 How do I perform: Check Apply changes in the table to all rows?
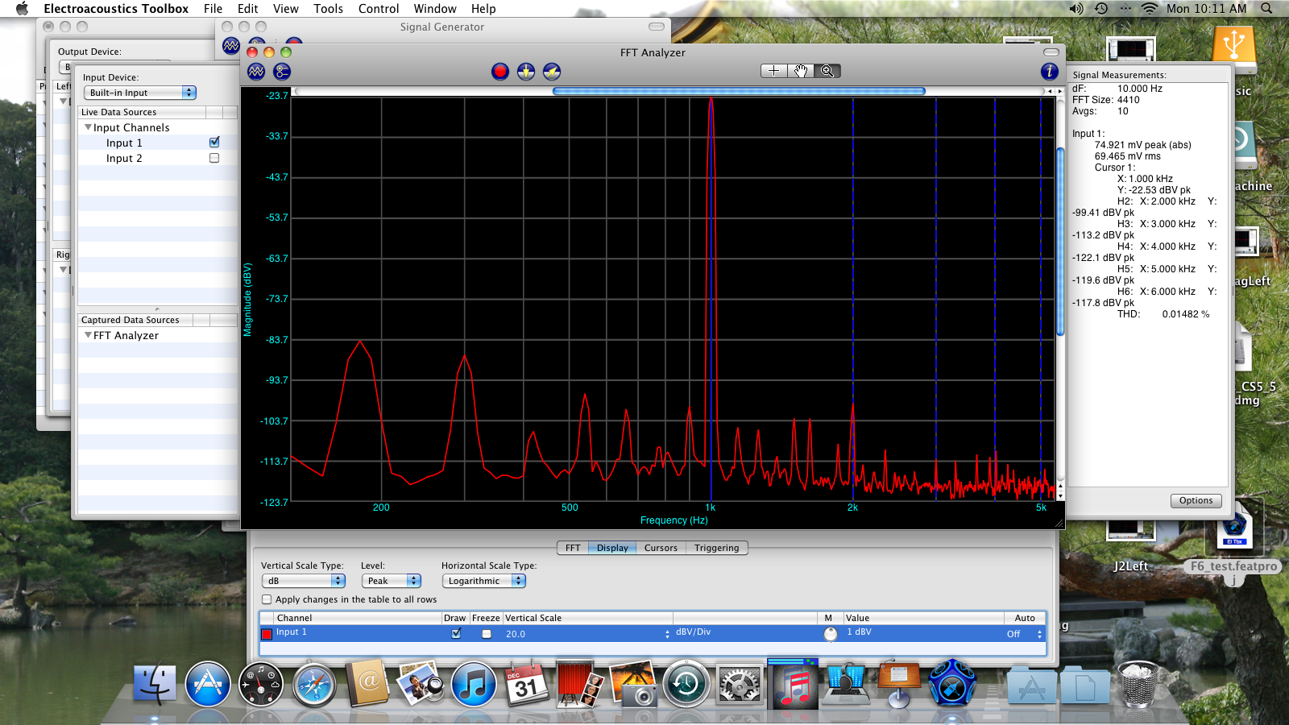coord(267,599)
